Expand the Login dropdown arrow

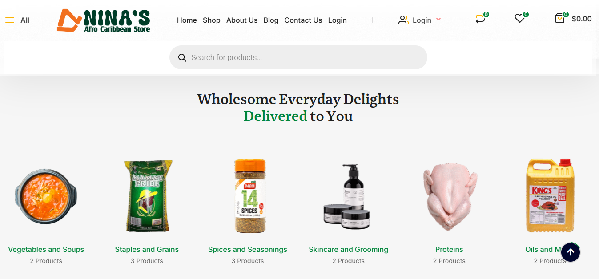[x=438, y=20]
